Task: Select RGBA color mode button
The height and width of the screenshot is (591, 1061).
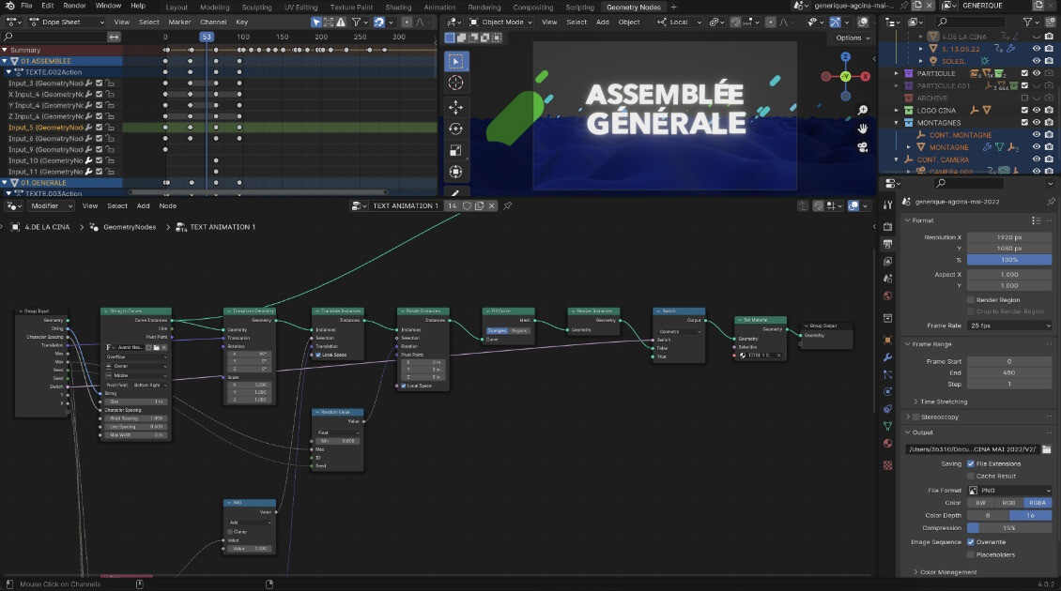Action: (x=1038, y=503)
